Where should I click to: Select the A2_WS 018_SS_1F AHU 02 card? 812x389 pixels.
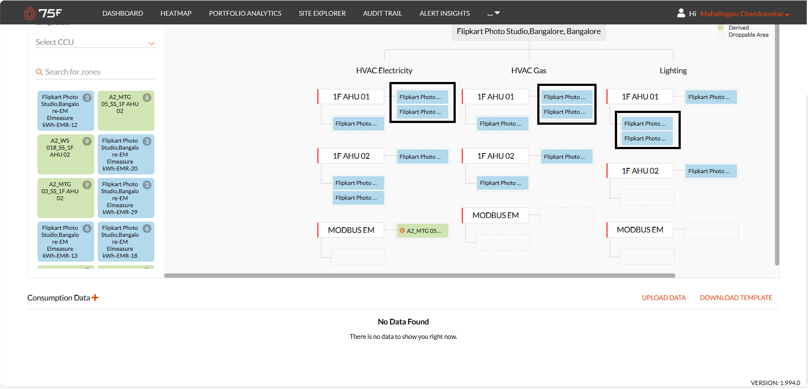tap(66, 154)
